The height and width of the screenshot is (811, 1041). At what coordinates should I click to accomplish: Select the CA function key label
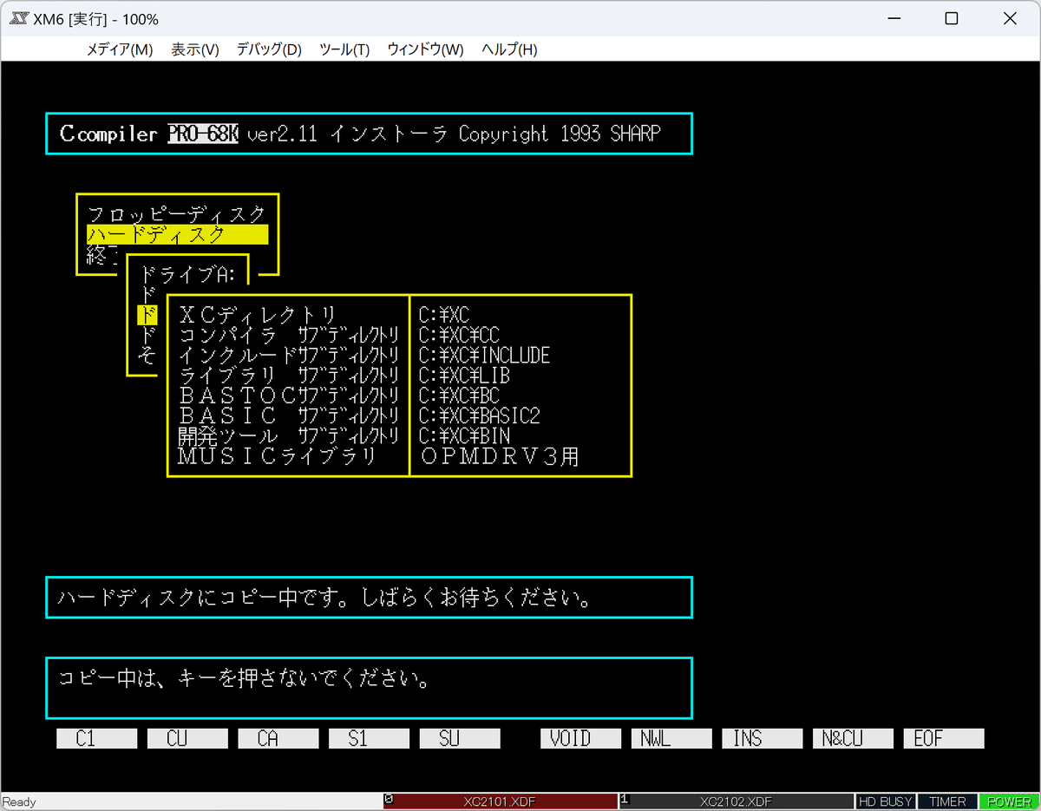tap(278, 738)
